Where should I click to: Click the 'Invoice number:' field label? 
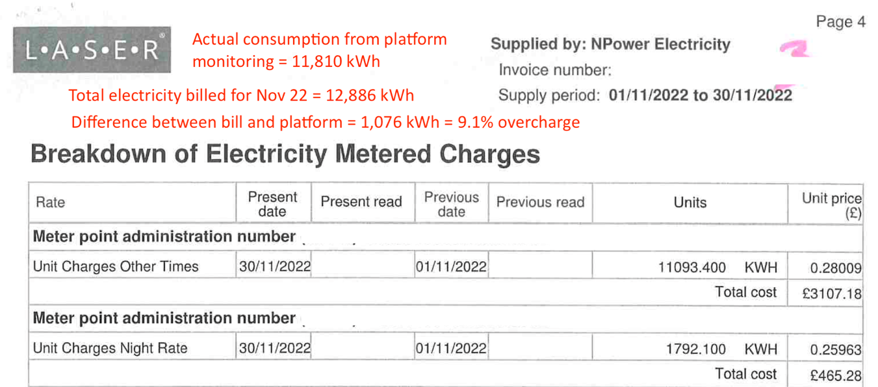pos(555,70)
